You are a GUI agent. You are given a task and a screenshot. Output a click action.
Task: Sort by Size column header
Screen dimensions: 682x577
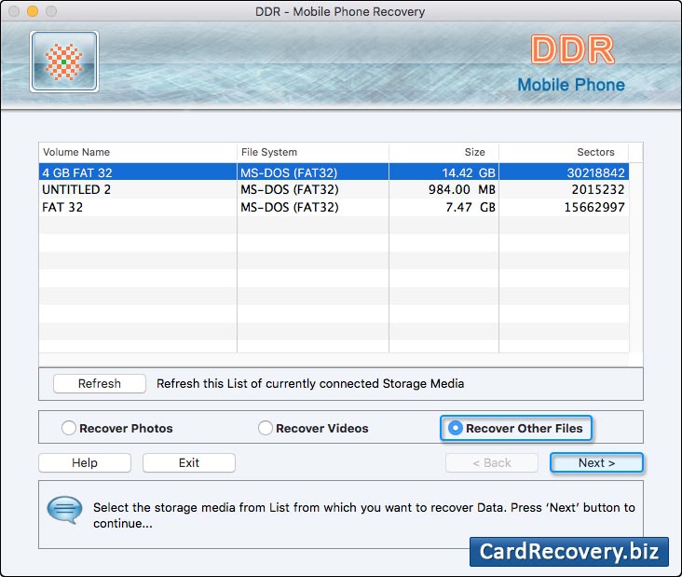[443, 152]
